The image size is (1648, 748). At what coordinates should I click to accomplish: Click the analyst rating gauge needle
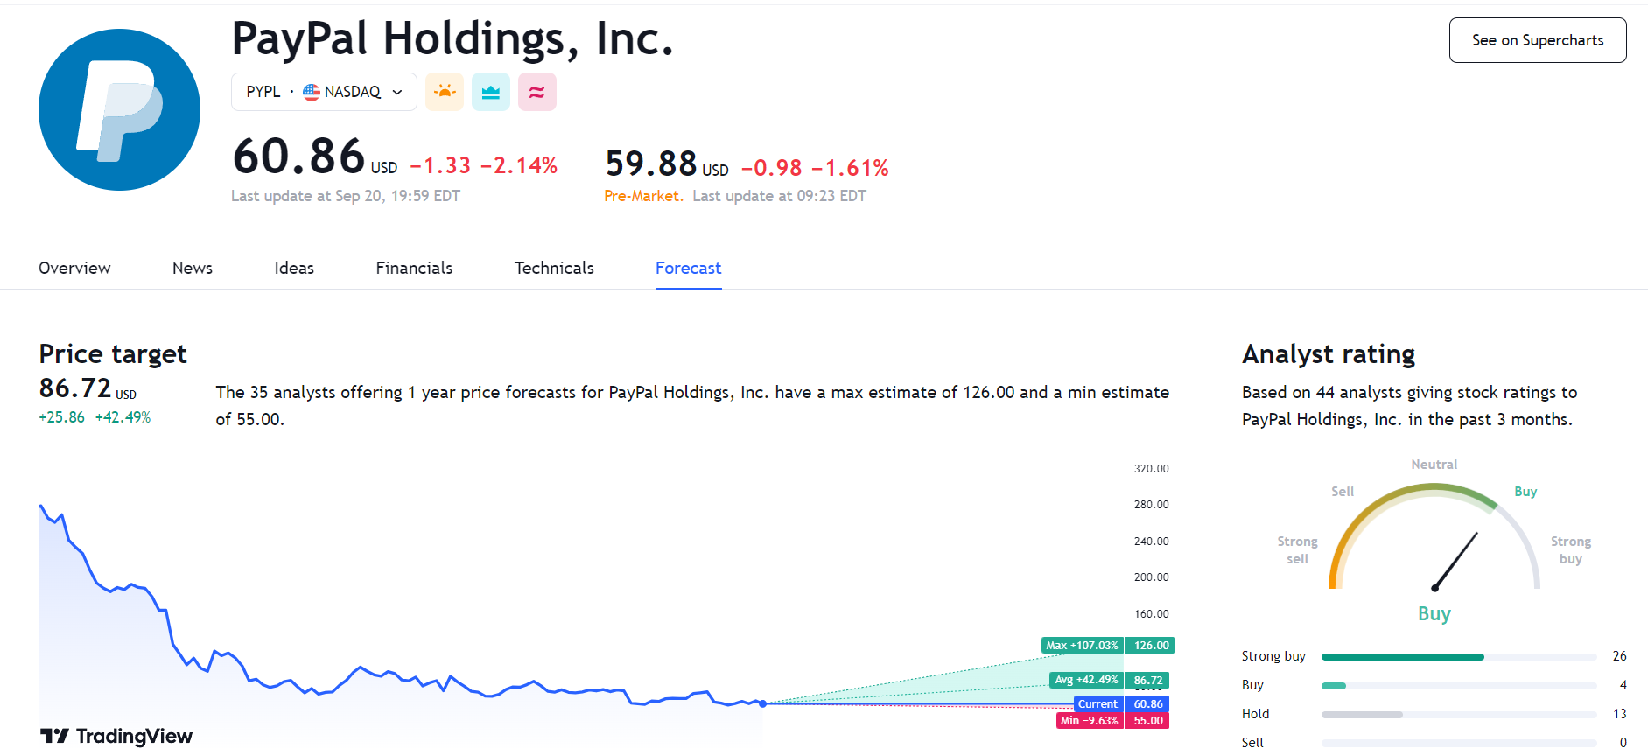point(1455,561)
